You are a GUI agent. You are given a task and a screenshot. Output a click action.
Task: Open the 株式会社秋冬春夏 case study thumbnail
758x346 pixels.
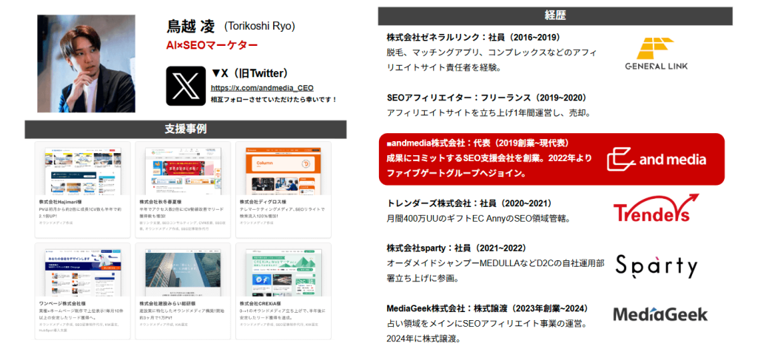pos(182,170)
